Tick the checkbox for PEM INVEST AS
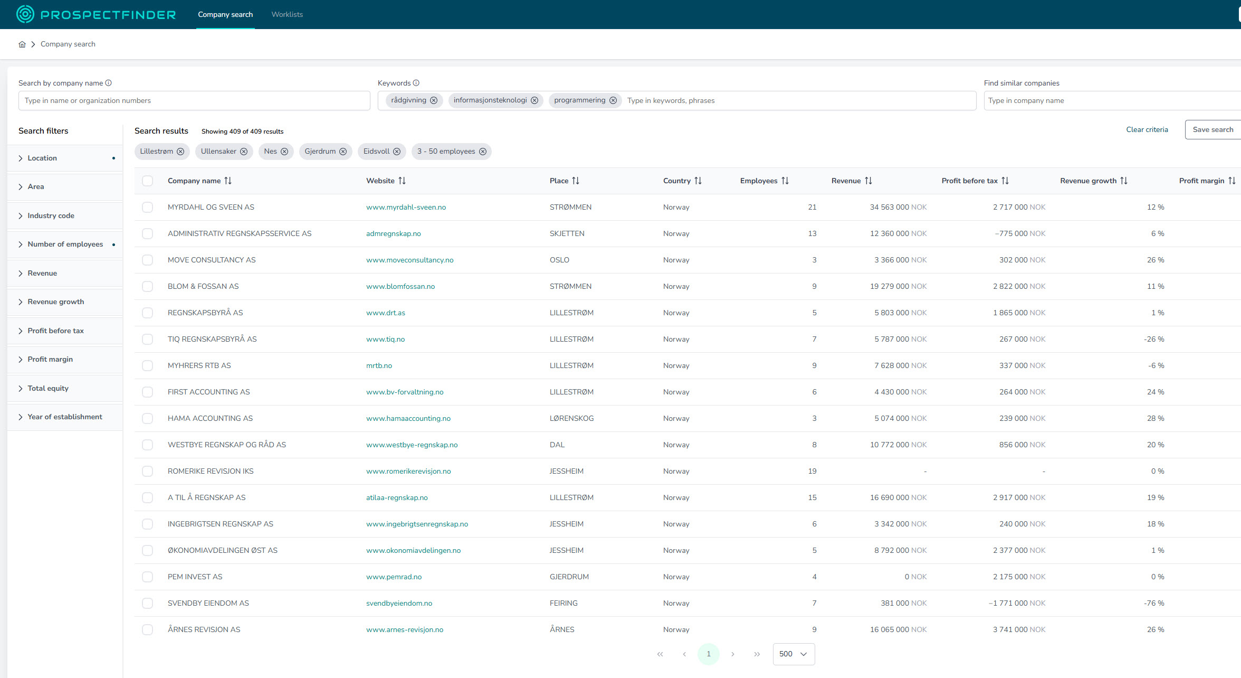Image resolution: width=1241 pixels, height=678 pixels. [147, 577]
